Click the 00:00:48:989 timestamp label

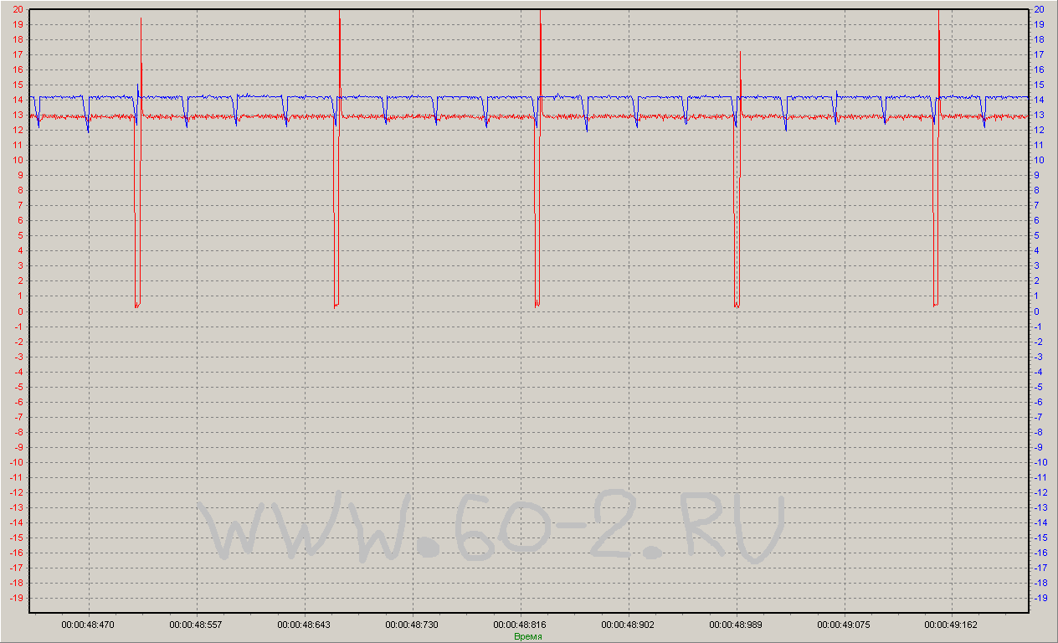click(736, 625)
